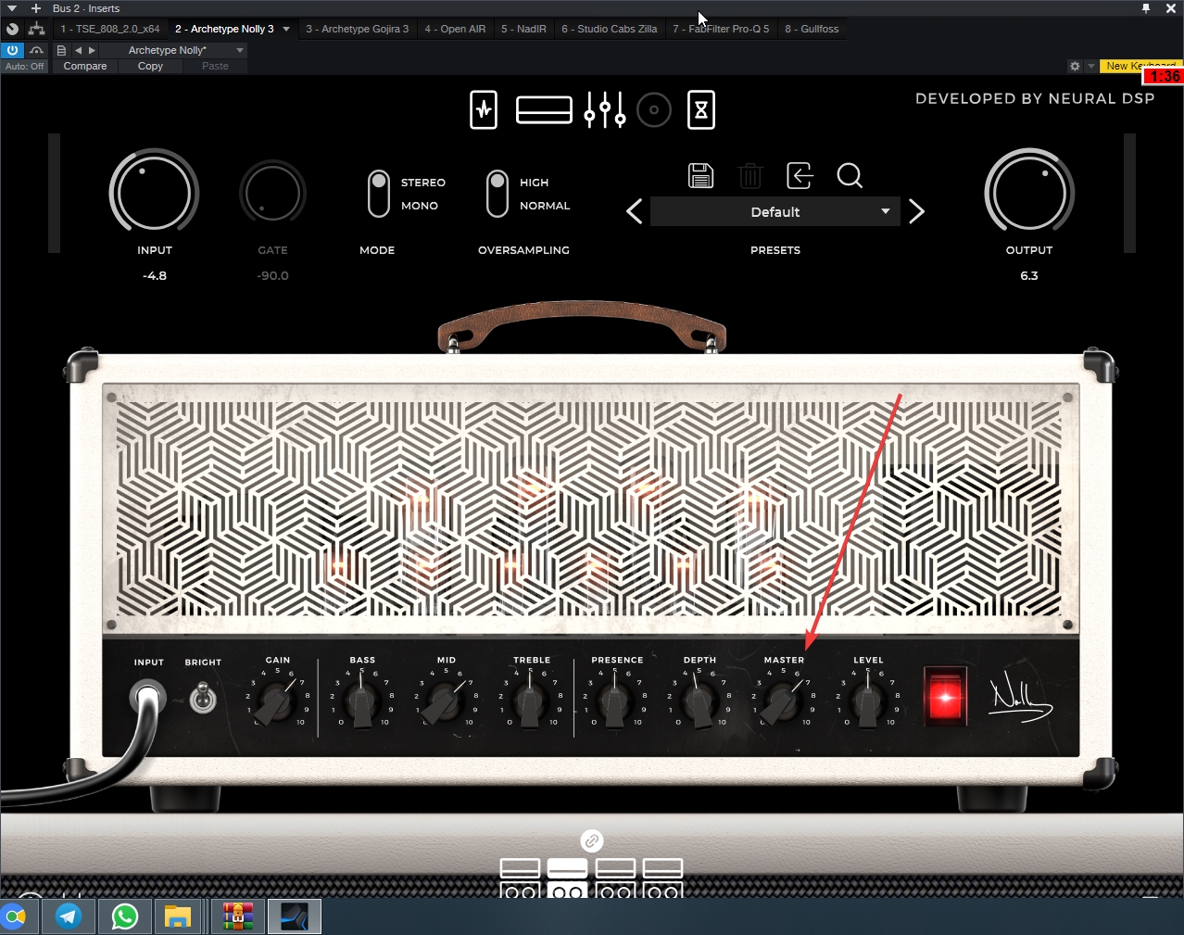Click the sidechain icon beside bypass
Viewport: 1184px width, 935px height.
[36, 50]
